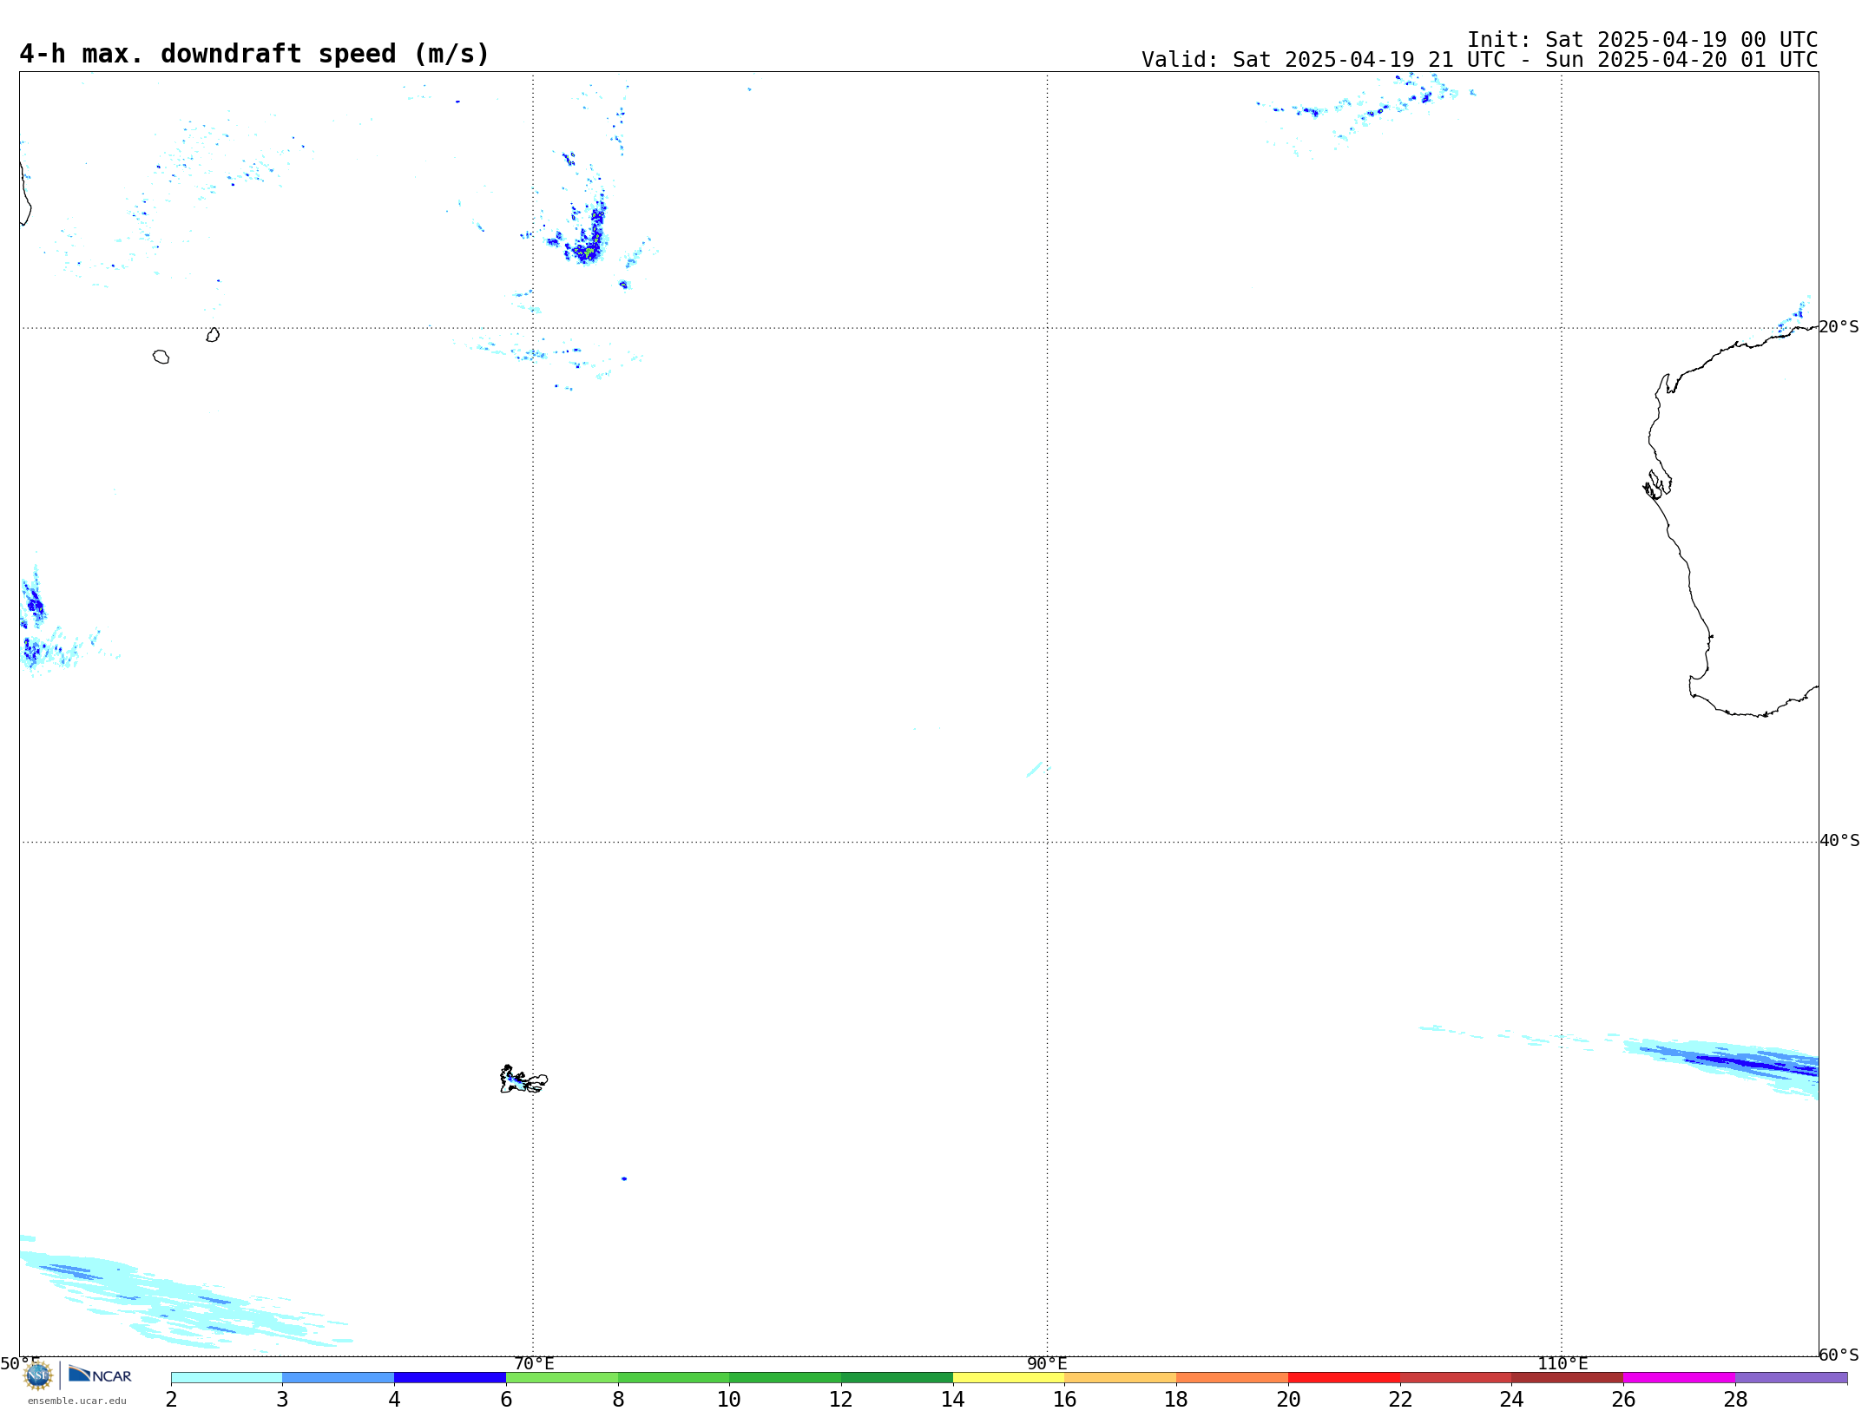Pick the light green 6–8 m/s swatch
The width and height of the screenshot is (1875, 1411).
(562, 1378)
